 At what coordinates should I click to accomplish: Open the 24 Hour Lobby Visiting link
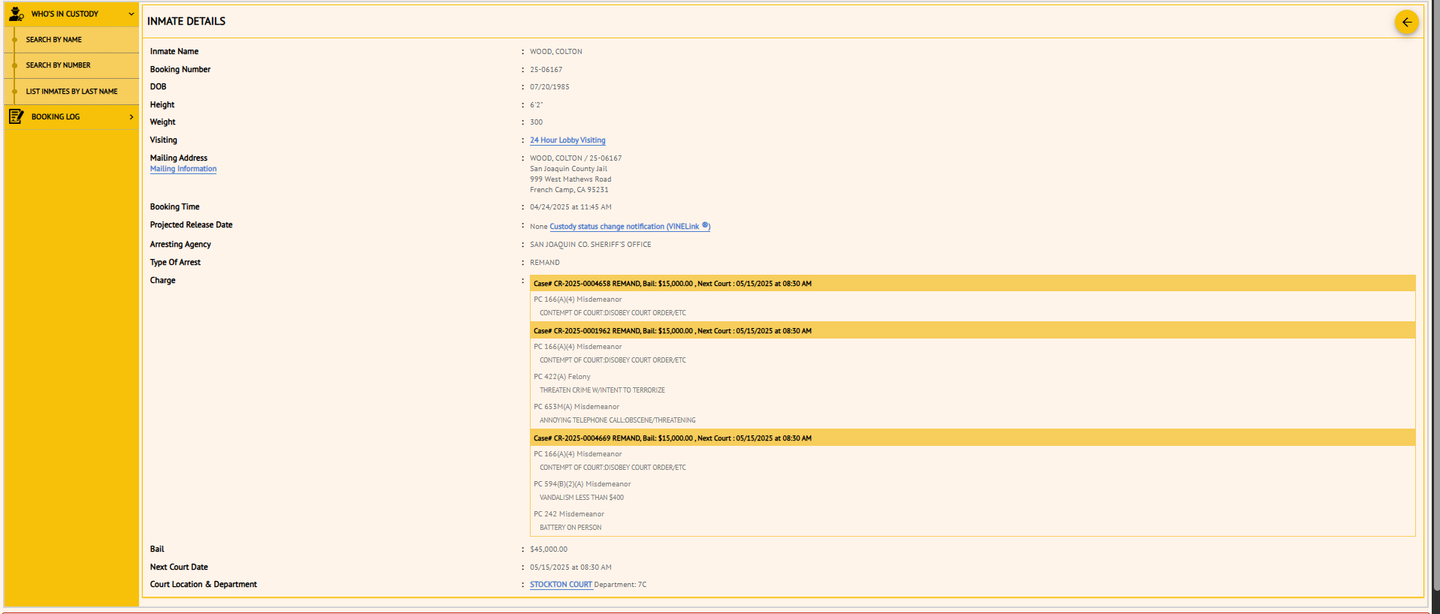[x=567, y=140]
